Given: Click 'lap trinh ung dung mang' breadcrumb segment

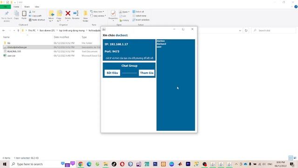Looking at the screenshot, I should point(72,30).
